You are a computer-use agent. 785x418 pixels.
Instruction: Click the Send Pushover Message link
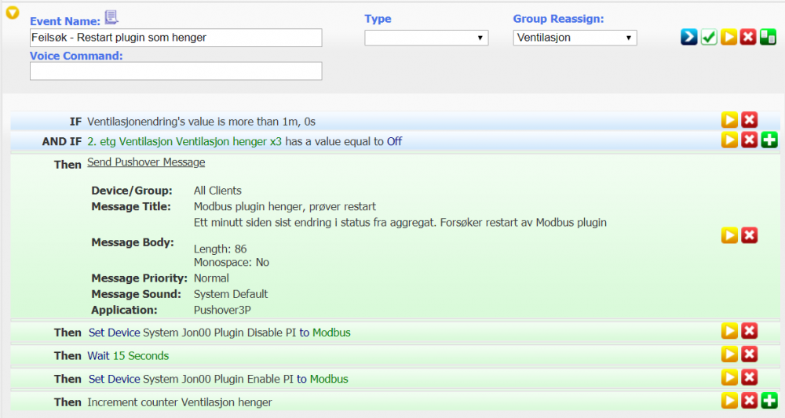(146, 162)
